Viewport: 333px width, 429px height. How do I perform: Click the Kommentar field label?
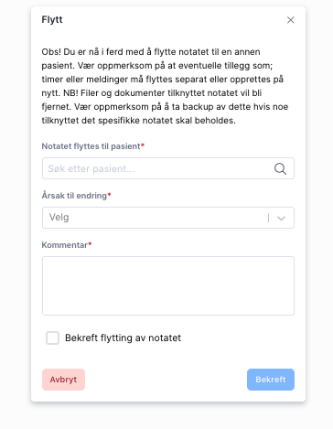click(x=65, y=245)
